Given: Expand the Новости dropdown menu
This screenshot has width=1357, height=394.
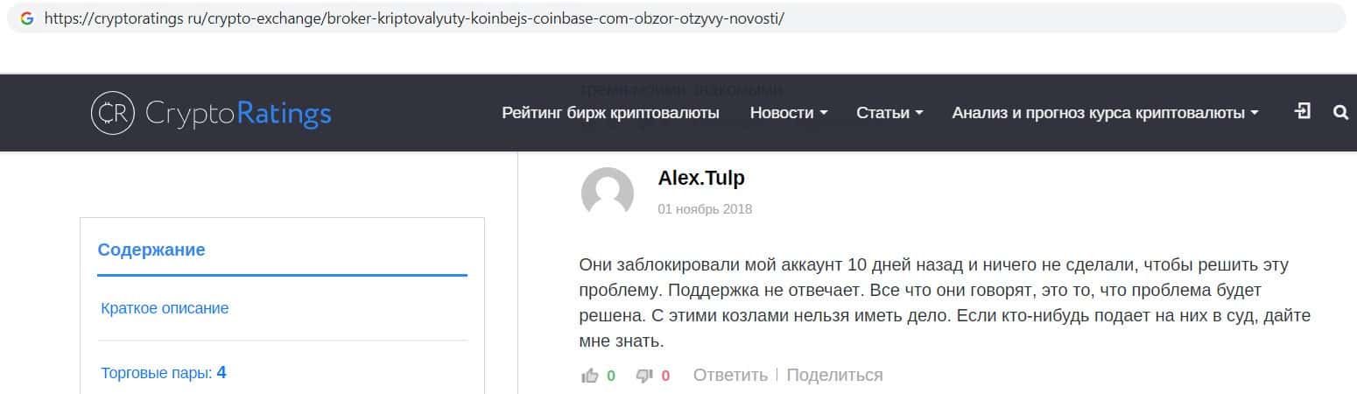Looking at the screenshot, I should 789,113.
